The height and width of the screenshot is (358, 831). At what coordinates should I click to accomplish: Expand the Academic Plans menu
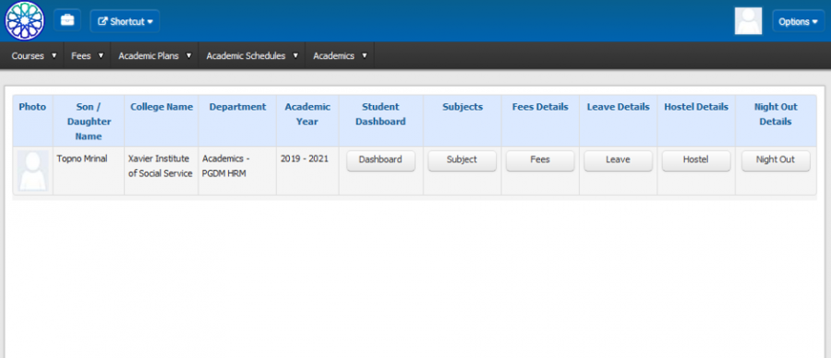click(155, 55)
